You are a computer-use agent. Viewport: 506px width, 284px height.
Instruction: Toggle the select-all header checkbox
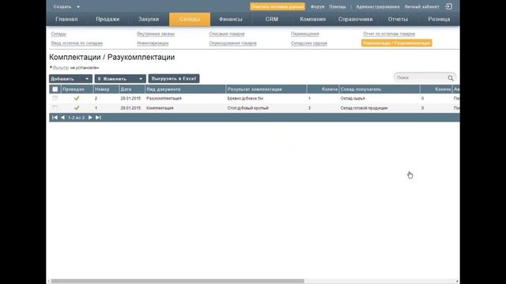click(x=55, y=89)
